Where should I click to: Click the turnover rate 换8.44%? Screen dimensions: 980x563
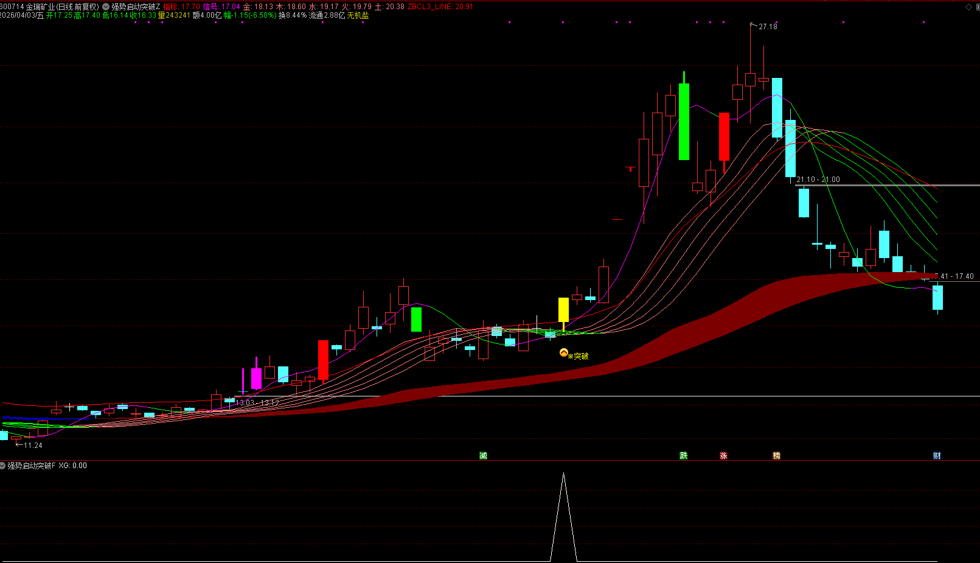[293, 15]
